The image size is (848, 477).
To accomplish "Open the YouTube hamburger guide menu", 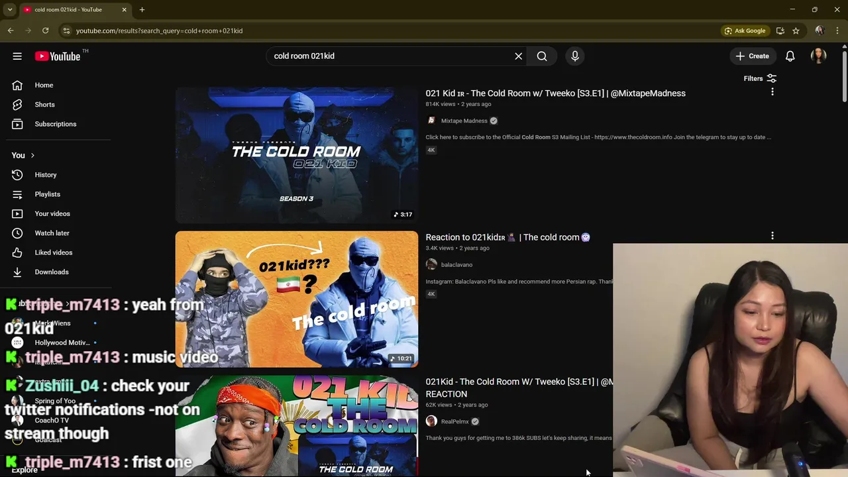I will tap(17, 56).
